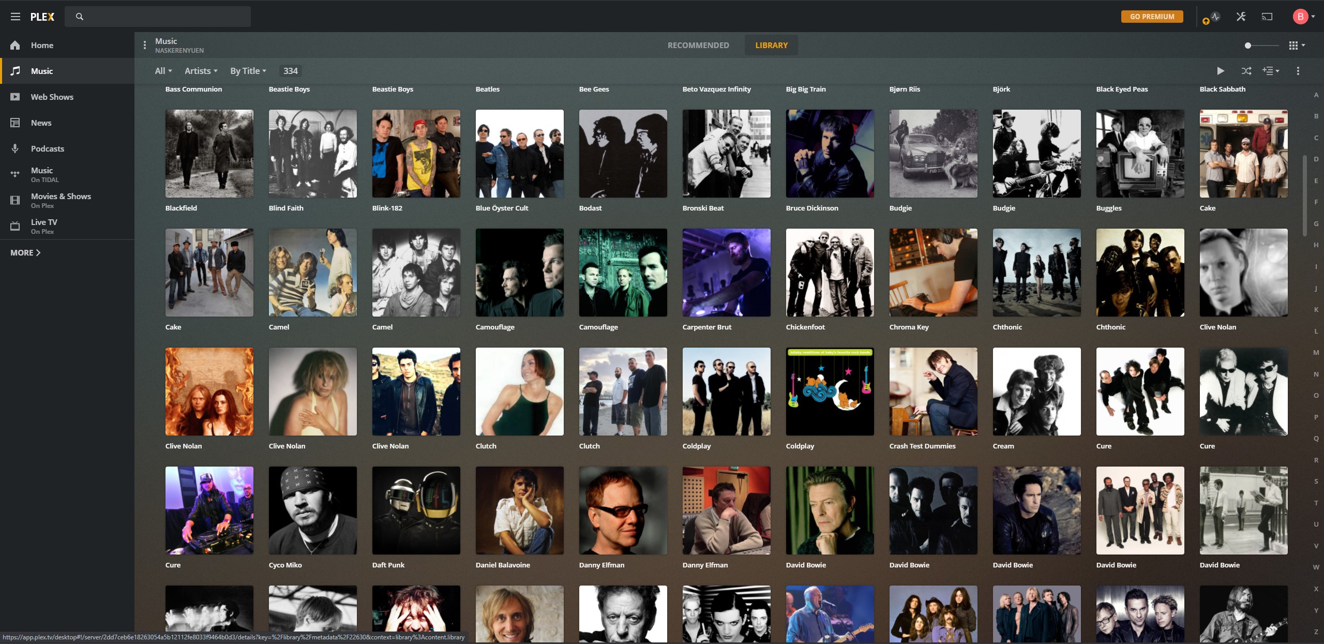Change the grid view mode dropdown

click(x=1297, y=46)
